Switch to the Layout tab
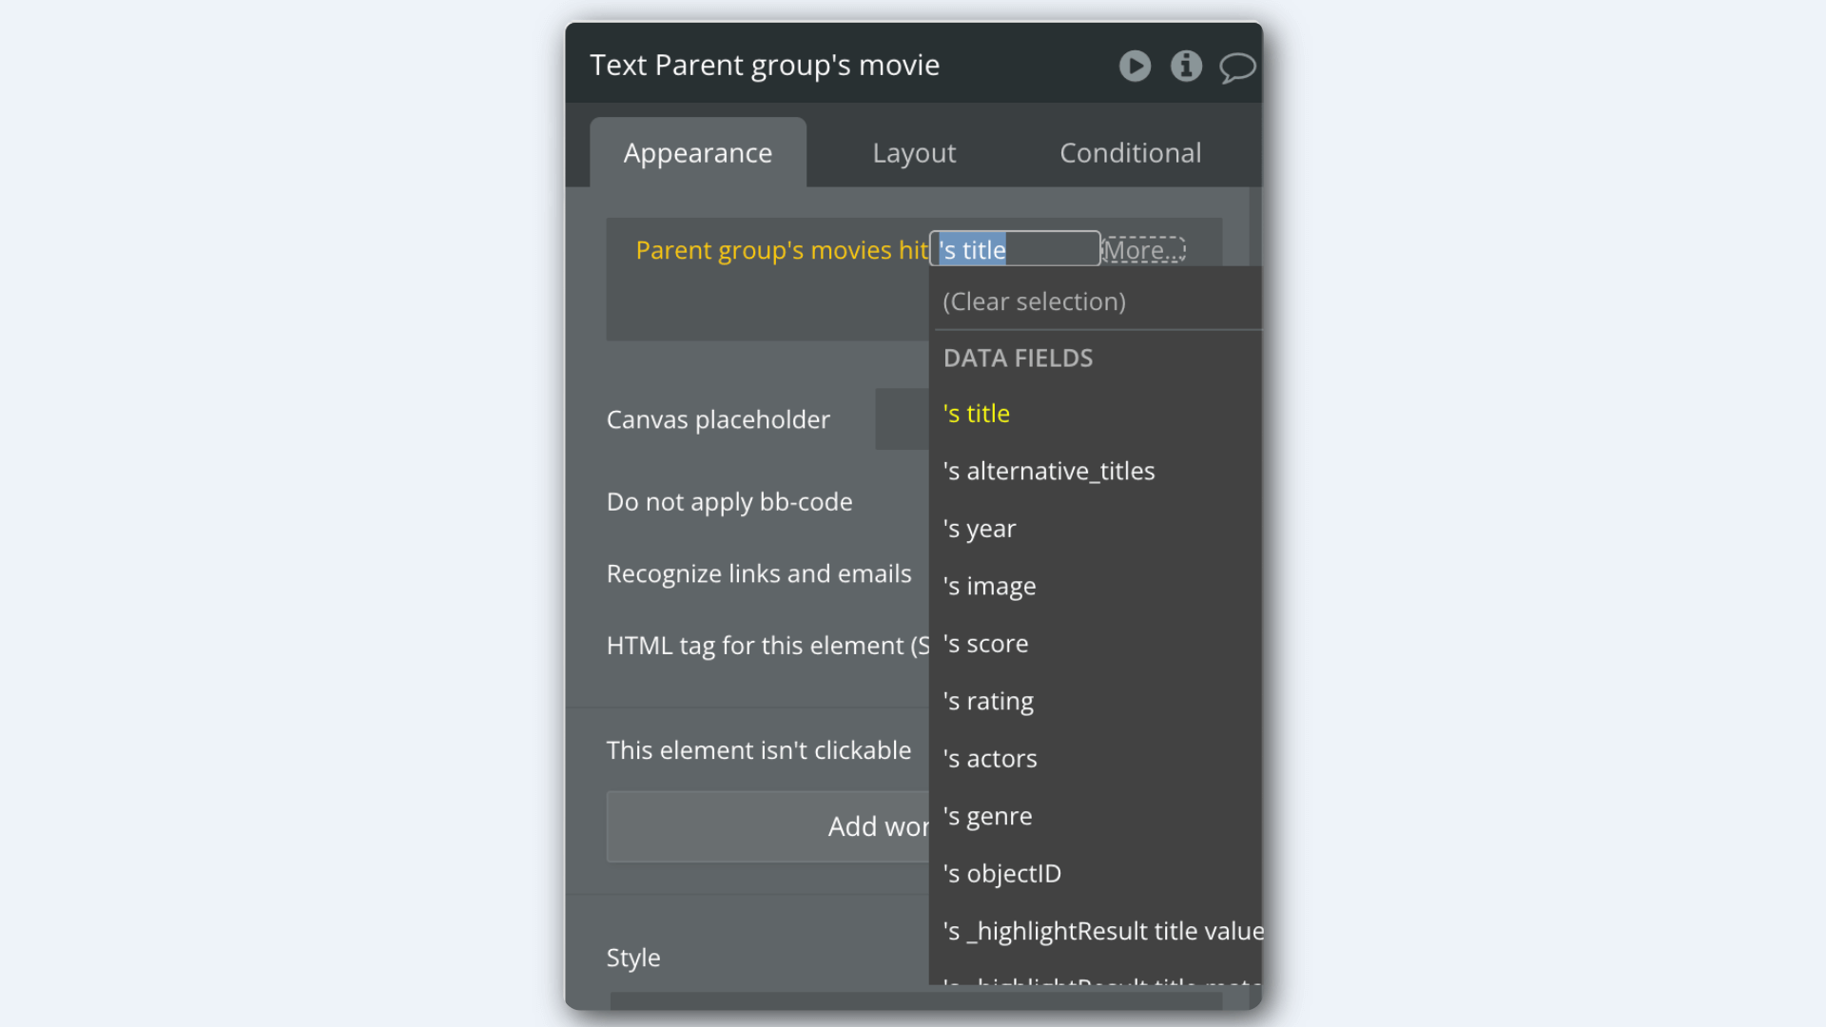 pyautogui.click(x=914, y=153)
